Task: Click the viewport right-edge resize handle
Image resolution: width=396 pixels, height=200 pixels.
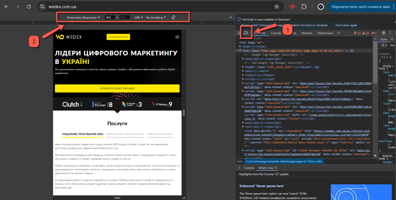Action: click(x=184, y=113)
